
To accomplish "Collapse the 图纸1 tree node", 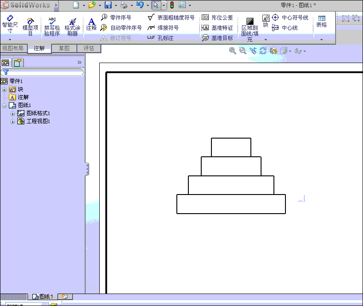I will [4, 105].
